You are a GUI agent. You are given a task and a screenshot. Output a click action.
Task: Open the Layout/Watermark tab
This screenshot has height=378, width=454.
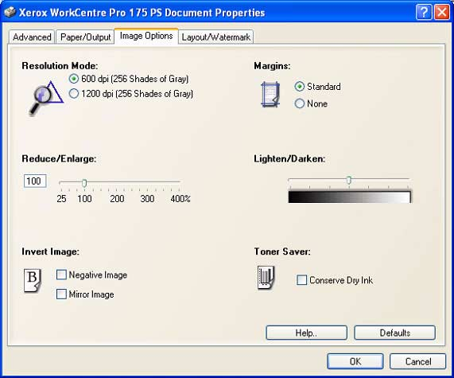click(x=216, y=37)
